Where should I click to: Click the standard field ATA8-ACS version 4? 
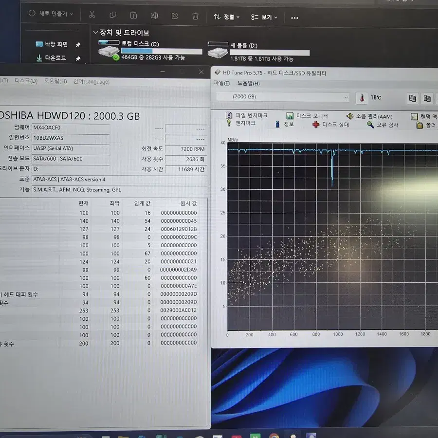tap(119, 179)
